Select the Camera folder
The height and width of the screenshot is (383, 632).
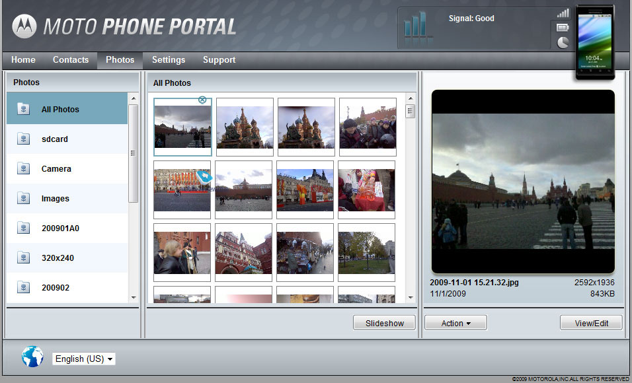pos(67,169)
